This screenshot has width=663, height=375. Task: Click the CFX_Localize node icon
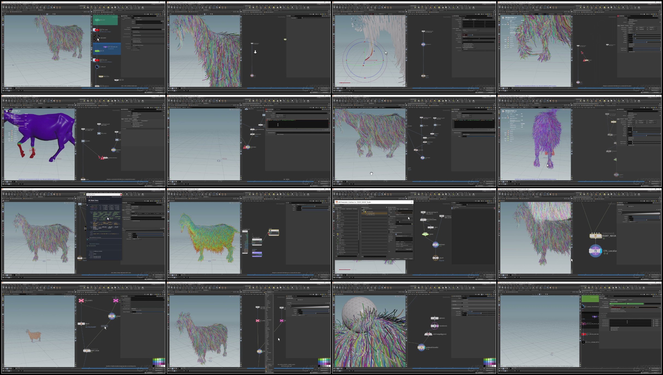tap(595, 251)
